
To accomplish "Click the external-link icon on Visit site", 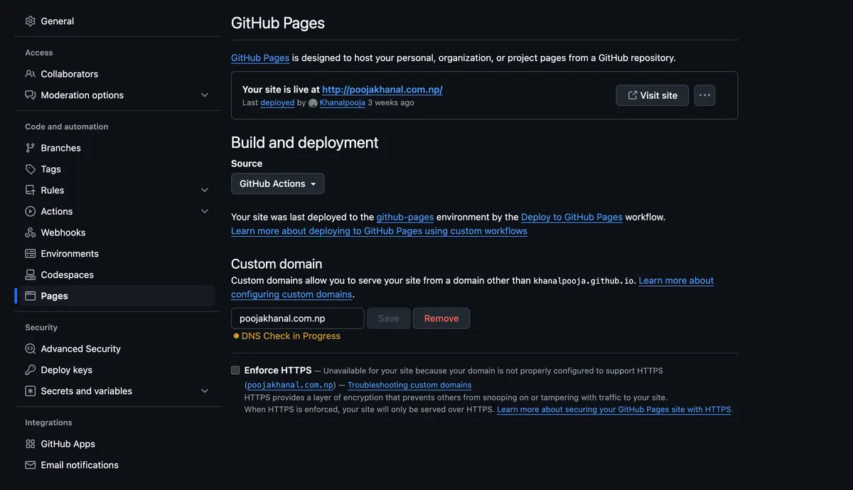I will coord(632,95).
